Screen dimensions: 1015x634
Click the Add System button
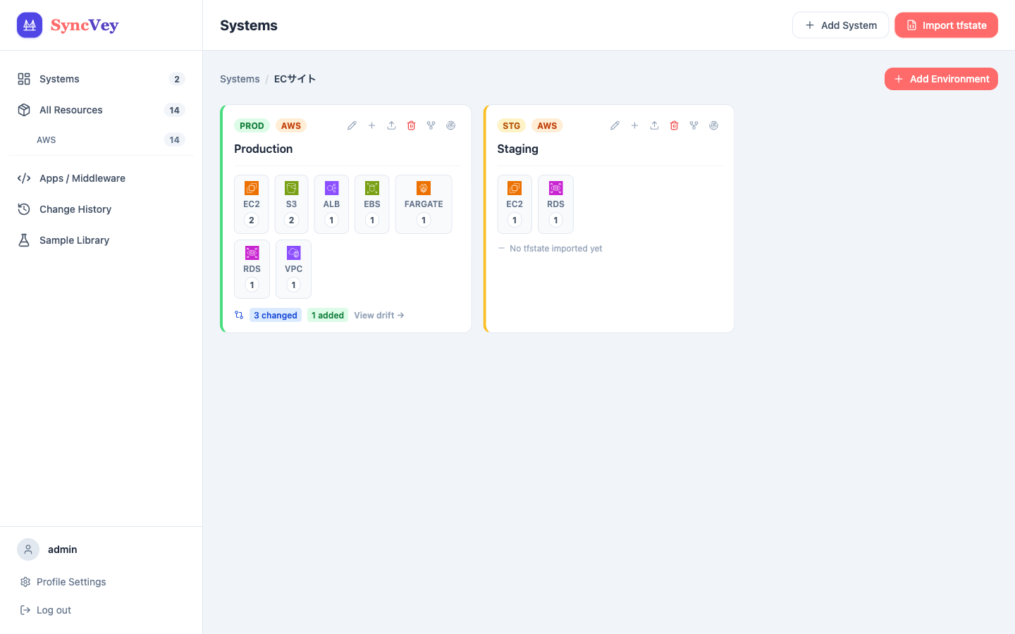pos(840,25)
